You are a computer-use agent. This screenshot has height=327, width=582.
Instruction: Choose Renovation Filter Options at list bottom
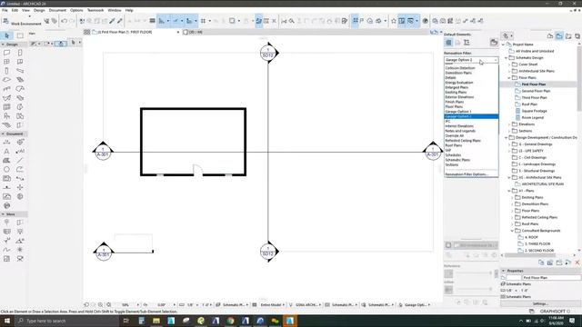[x=471, y=174]
